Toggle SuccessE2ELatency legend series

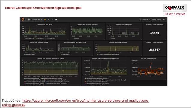30,54
